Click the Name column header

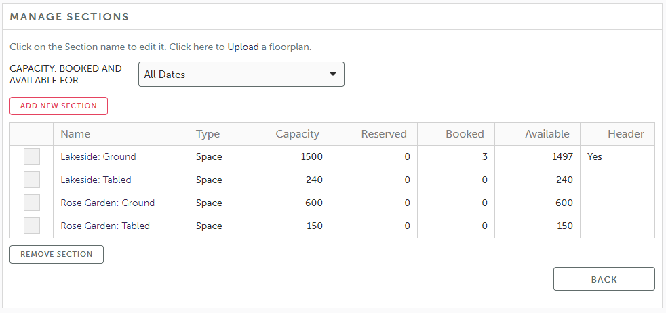coord(75,134)
